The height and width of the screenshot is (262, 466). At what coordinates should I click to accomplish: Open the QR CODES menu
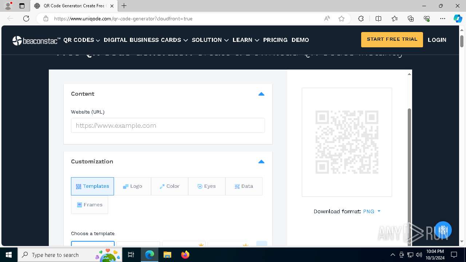82,40
